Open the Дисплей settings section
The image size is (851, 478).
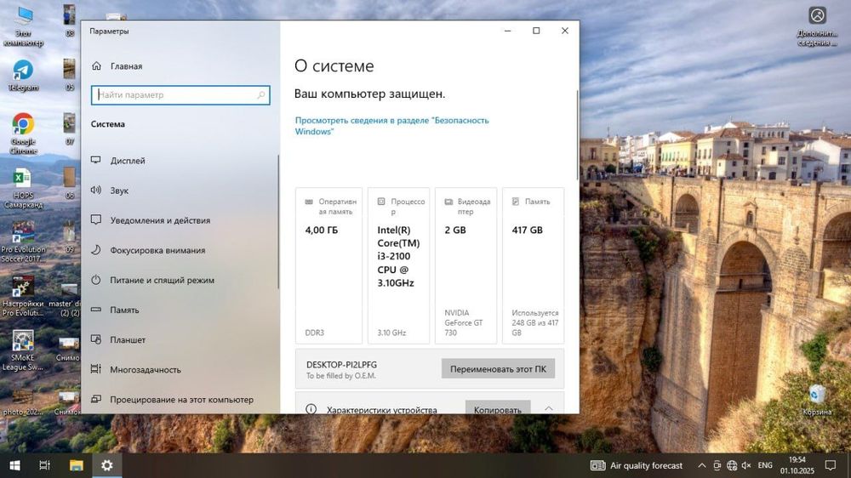click(x=128, y=161)
